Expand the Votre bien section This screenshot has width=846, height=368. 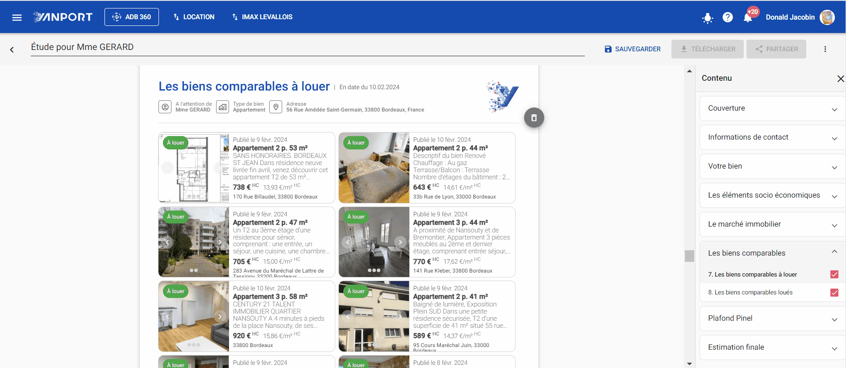click(x=772, y=166)
